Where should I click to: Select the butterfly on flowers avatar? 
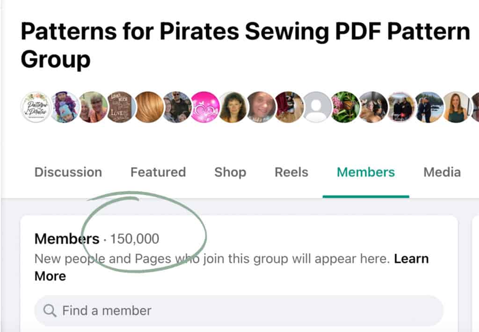coord(345,107)
